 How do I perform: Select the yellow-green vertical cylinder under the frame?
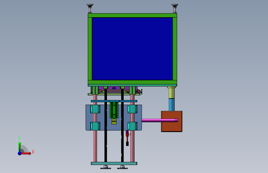(172, 93)
